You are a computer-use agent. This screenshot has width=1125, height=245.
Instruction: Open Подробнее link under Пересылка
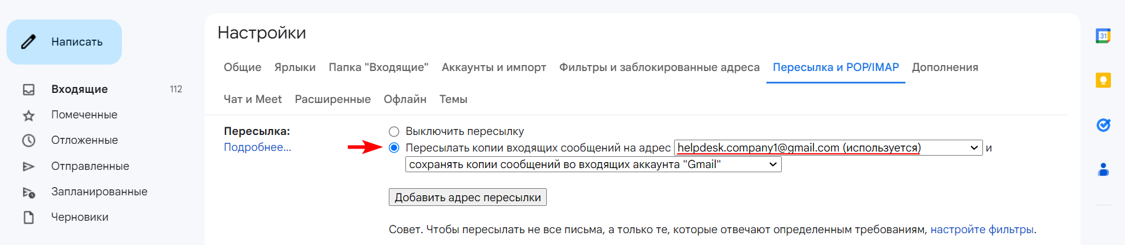[257, 147]
